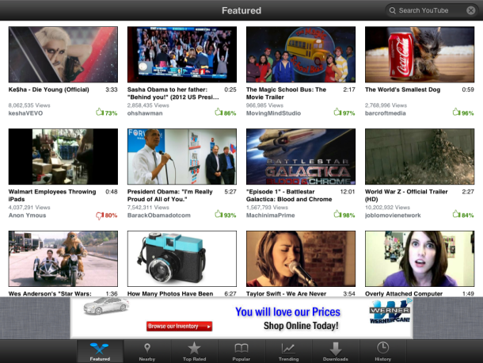Open the Top Rated tab
The image size is (483, 363).
(x=194, y=352)
